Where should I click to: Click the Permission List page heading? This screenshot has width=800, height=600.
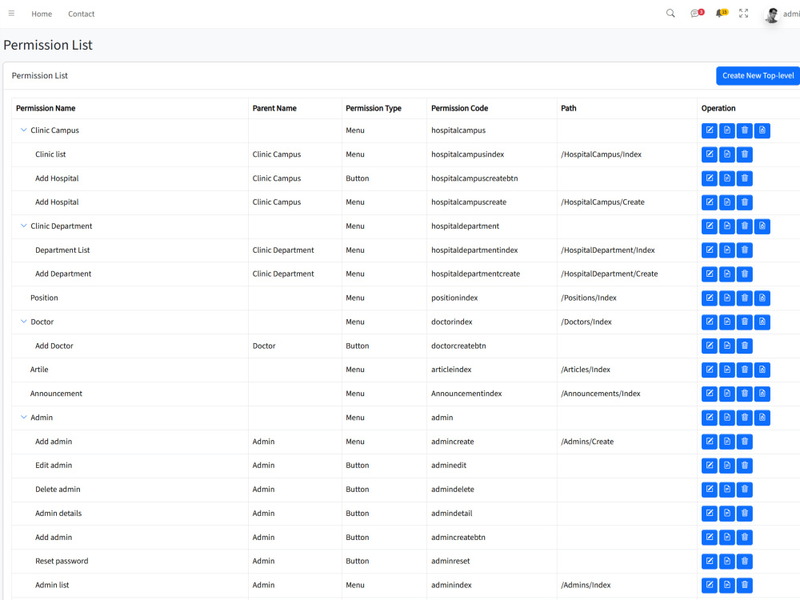click(48, 45)
